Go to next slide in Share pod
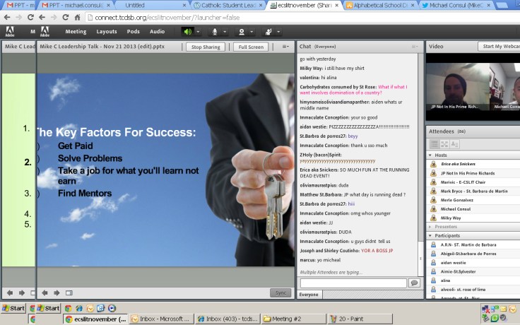 (57, 292)
